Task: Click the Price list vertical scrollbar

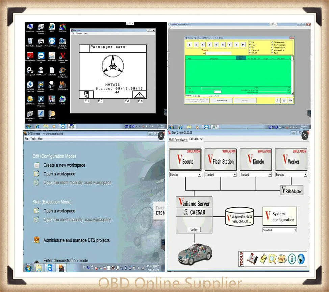Action: click(292, 75)
